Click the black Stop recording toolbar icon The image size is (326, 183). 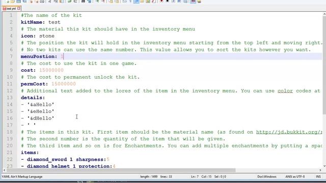tap(167, 2)
